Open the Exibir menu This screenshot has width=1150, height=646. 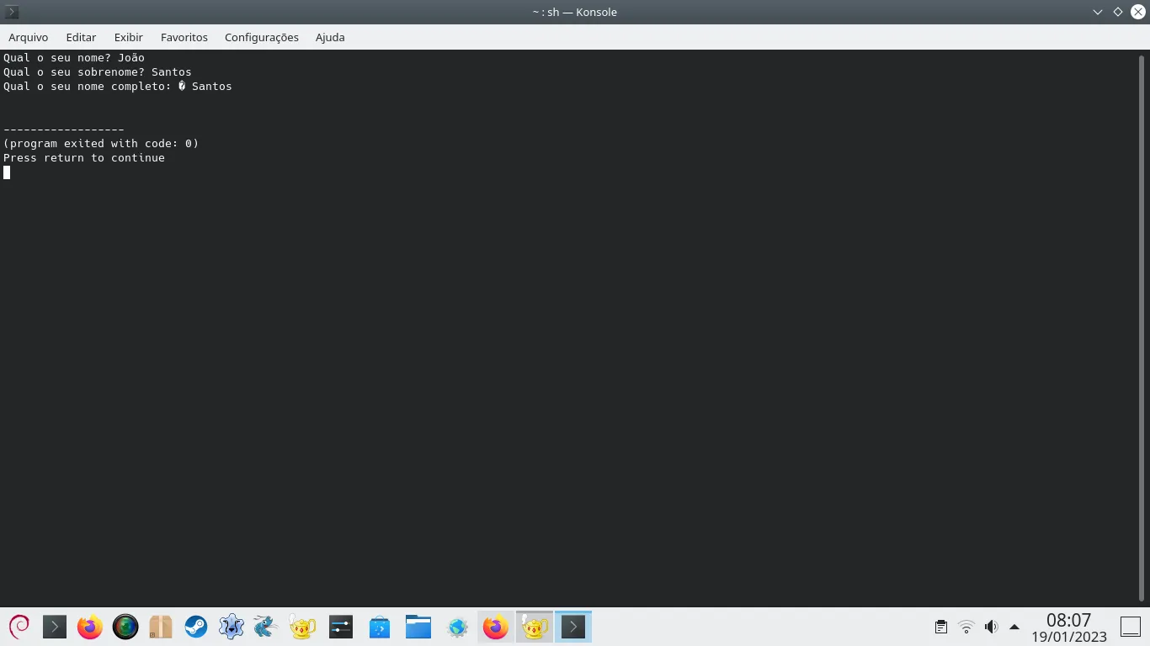pyautogui.click(x=129, y=37)
